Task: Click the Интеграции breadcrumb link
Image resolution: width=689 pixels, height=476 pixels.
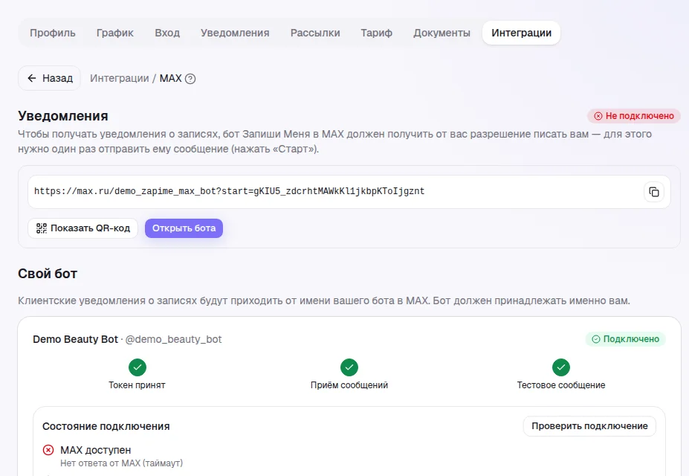Action: coord(120,78)
